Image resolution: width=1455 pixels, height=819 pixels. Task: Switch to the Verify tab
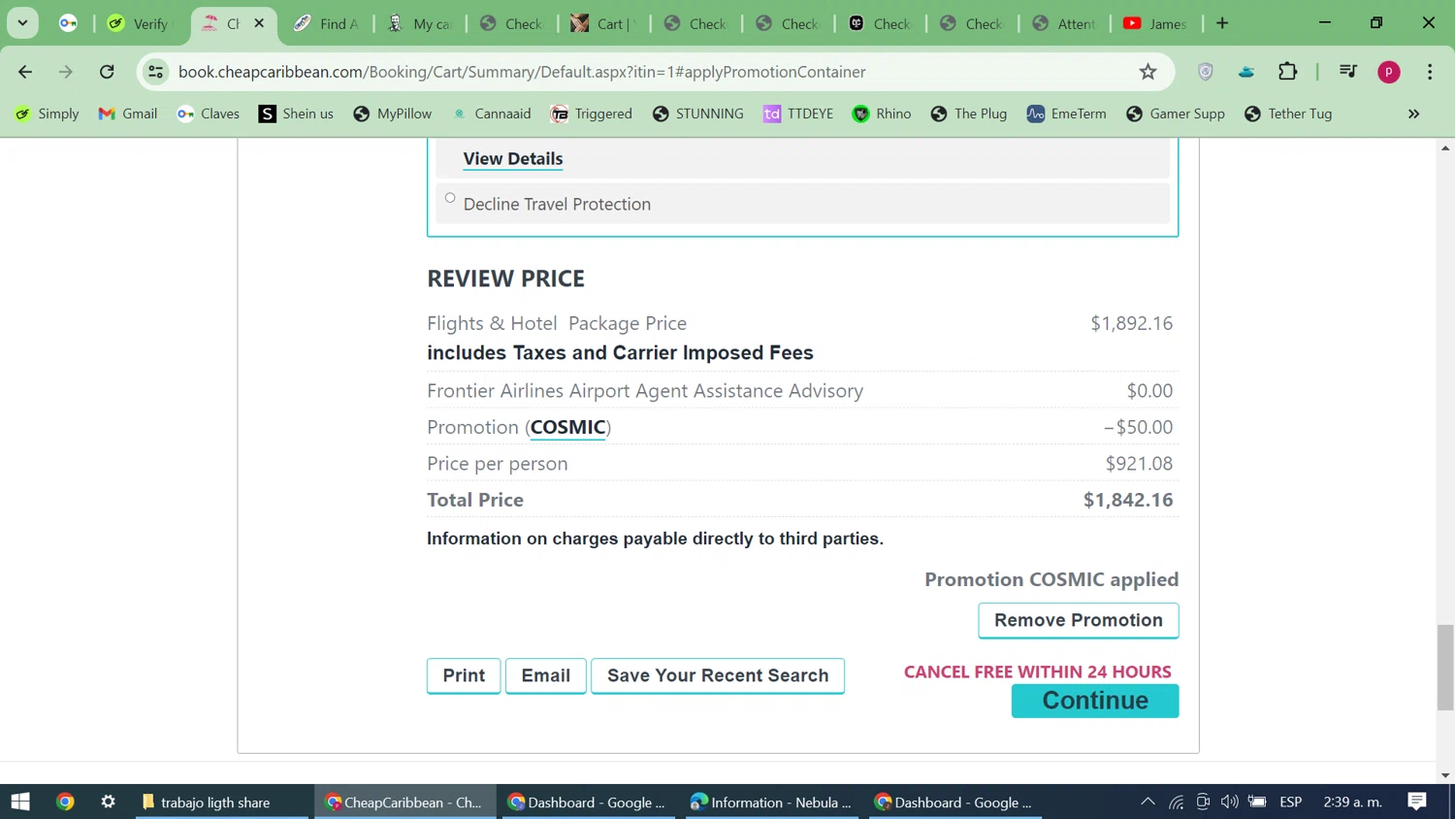141,23
